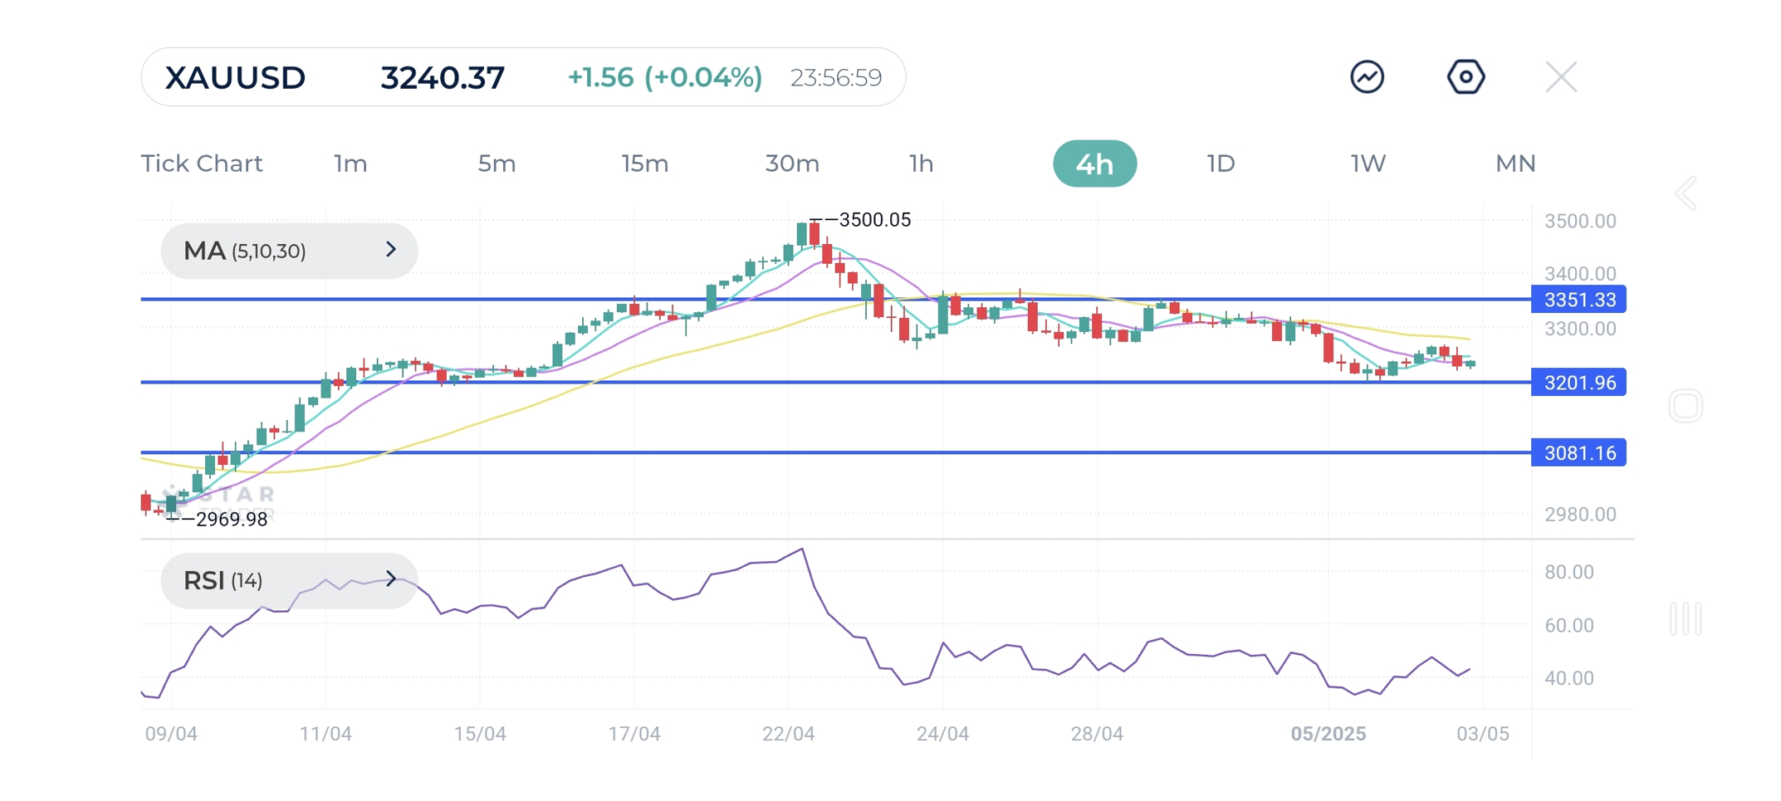Tap the back chevron on right edge
Image resolution: width=1781 pixels, height=801 pixels.
click(1686, 194)
